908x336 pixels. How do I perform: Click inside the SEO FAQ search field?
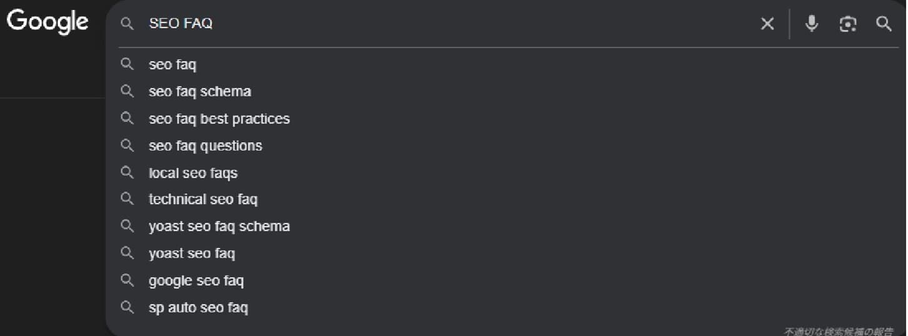438,24
